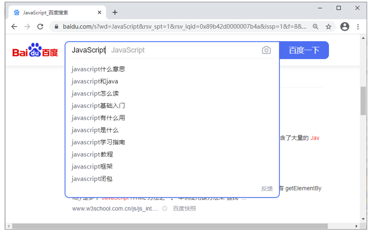Choose suggestion javascript有什么用
The width and height of the screenshot is (377, 235).
(98, 118)
